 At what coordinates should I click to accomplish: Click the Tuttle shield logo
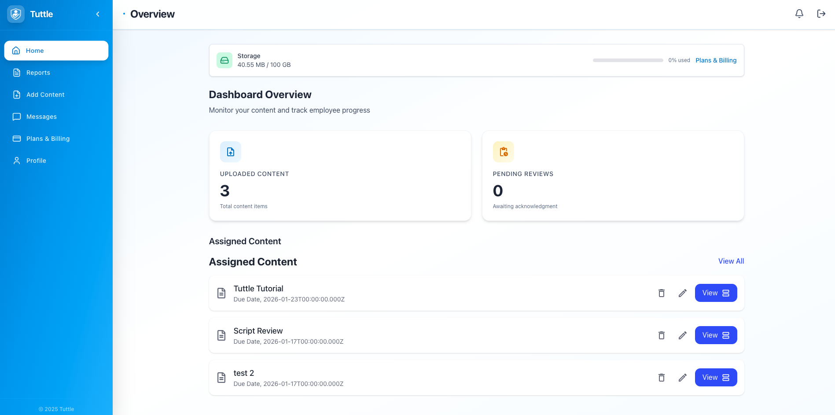(x=15, y=14)
